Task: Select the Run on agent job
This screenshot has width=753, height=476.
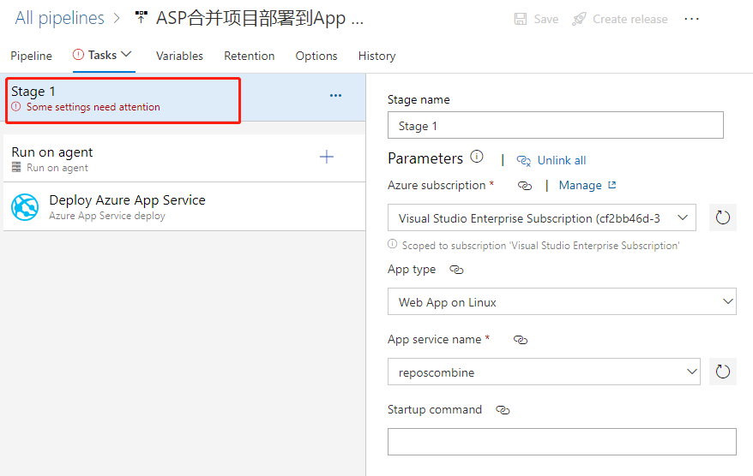Action: [x=184, y=158]
